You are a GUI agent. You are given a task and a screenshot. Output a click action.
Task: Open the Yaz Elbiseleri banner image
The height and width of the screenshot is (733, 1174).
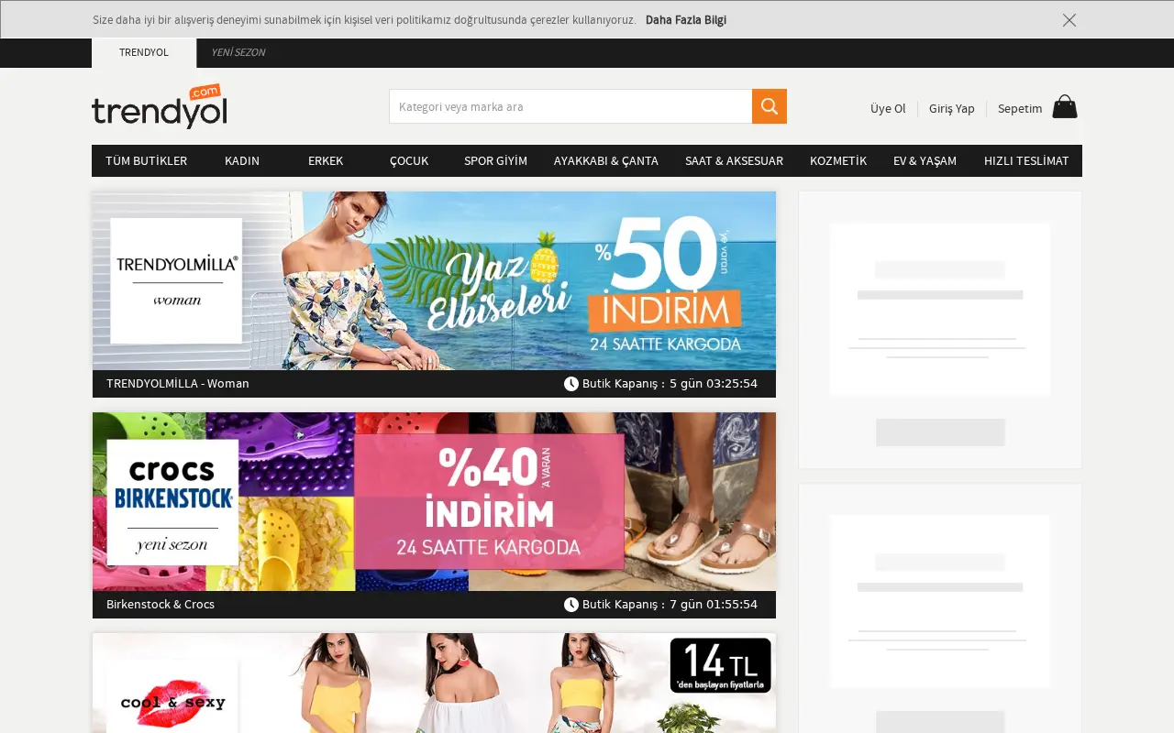[x=434, y=280]
